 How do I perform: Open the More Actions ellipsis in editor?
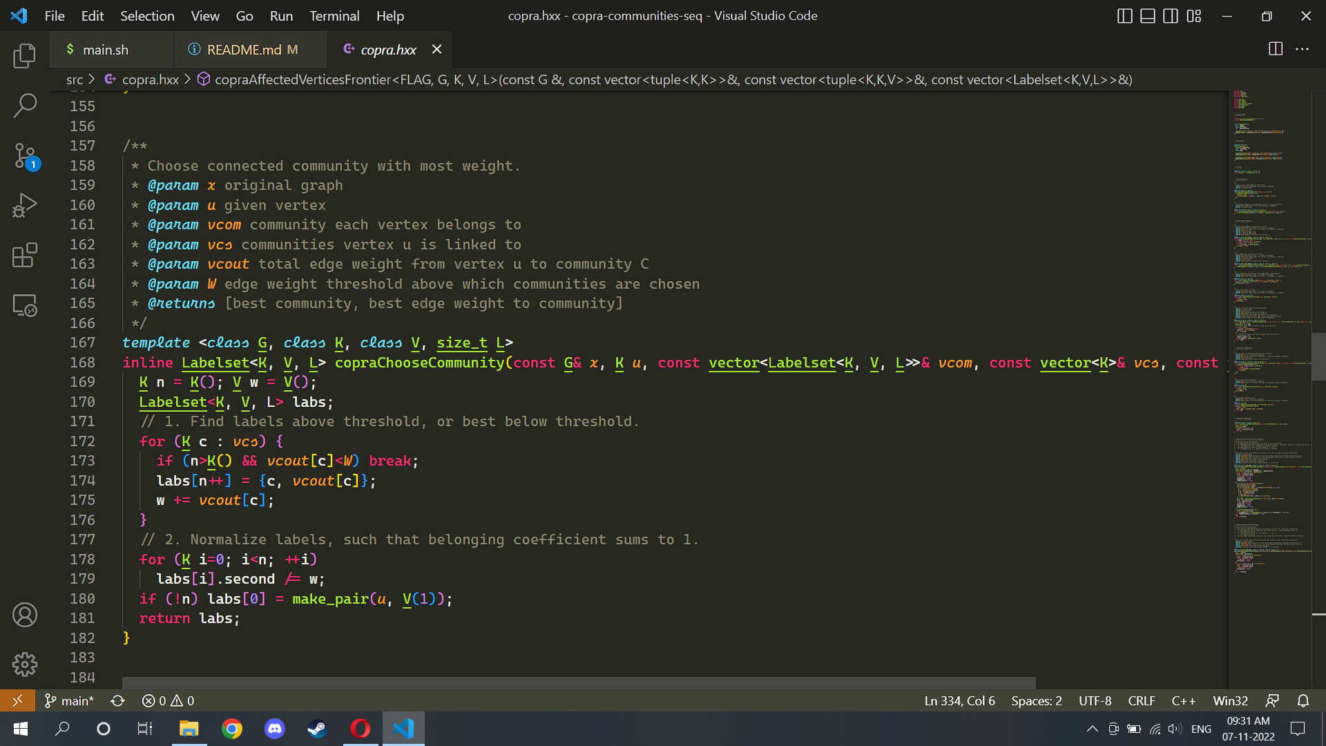coord(1302,49)
